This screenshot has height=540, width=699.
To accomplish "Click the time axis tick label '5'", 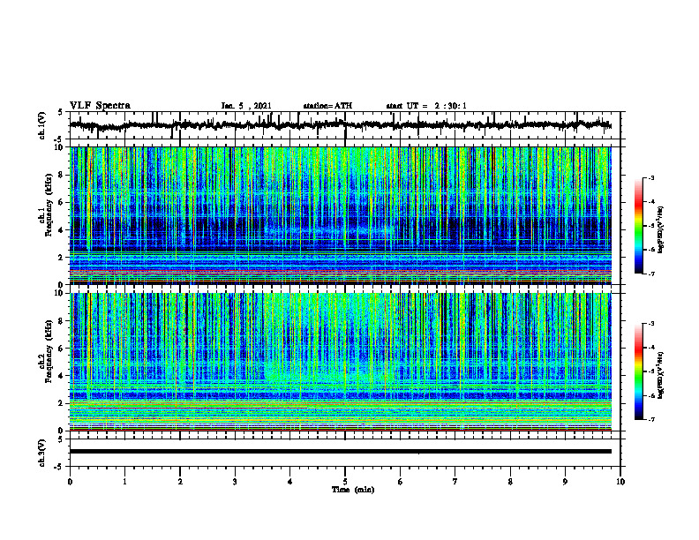I will pyautogui.click(x=345, y=482).
